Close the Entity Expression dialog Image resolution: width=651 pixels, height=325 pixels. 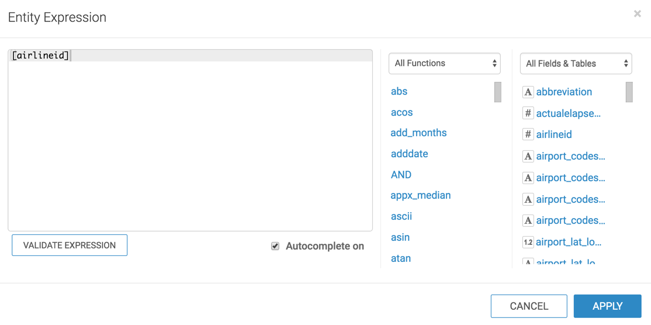[637, 14]
